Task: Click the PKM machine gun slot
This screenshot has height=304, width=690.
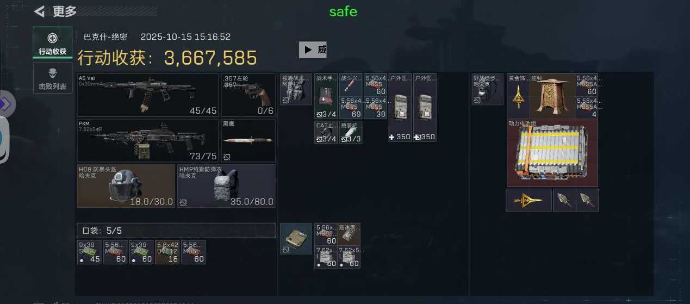Action: click(148, 140)
